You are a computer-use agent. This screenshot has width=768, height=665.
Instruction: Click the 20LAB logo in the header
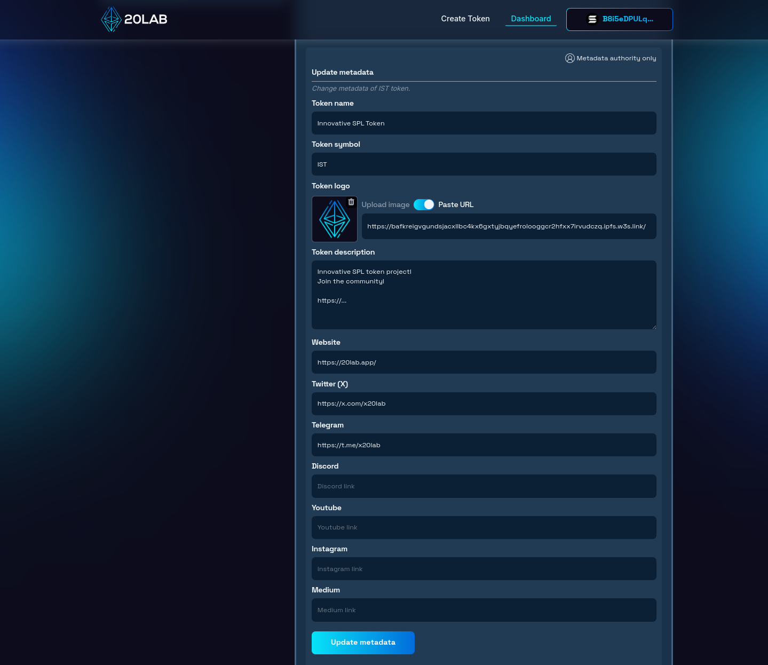point(134,19)
